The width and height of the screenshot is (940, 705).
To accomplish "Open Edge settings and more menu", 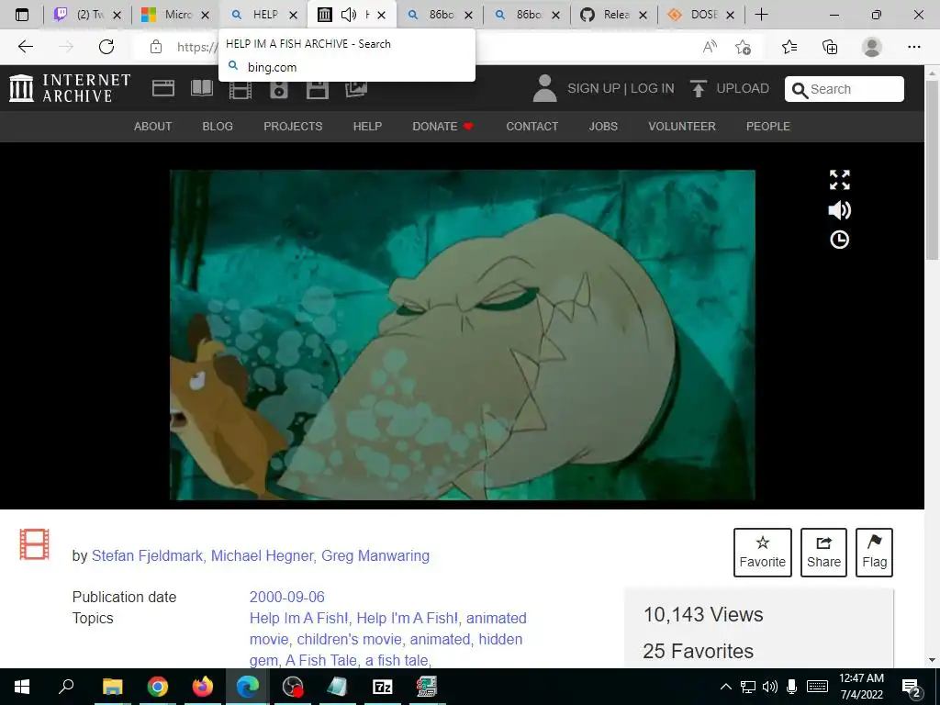I will coord(913,47).
